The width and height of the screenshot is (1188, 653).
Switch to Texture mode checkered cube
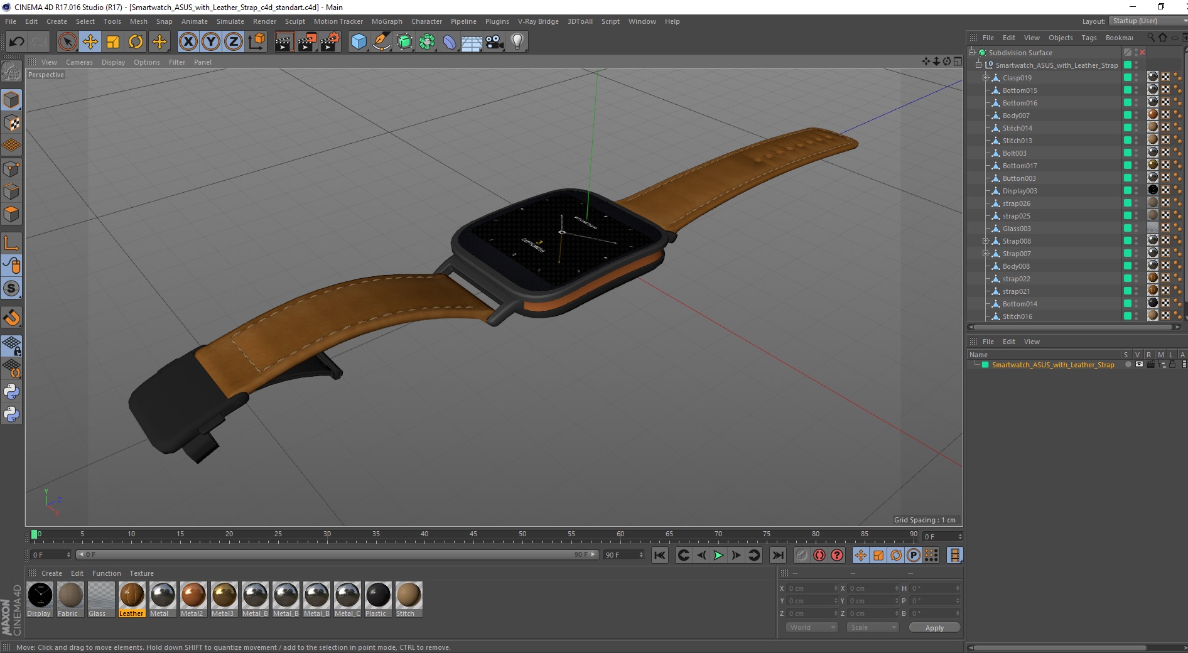(x=11, y=123)
